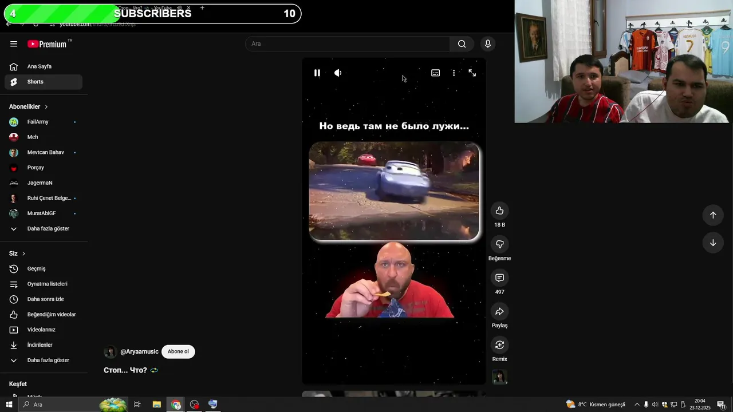Subscribe with the Abone ol button
Viewport: 733px width, 412px height.
pos(178,352)
